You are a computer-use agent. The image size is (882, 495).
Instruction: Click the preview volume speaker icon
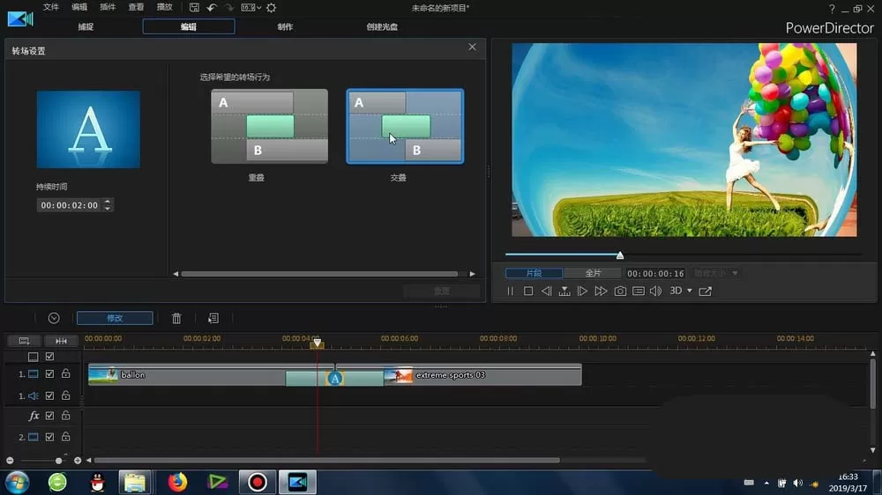[x=656, y=291]
